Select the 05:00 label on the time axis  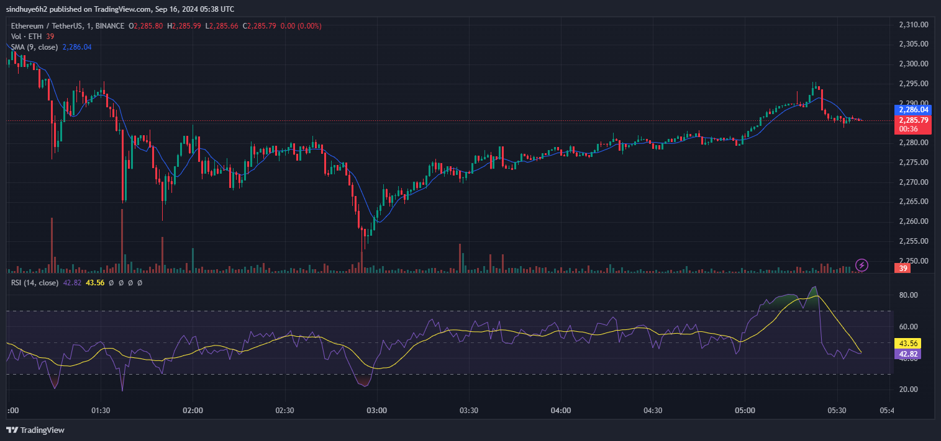click(746, 410)
